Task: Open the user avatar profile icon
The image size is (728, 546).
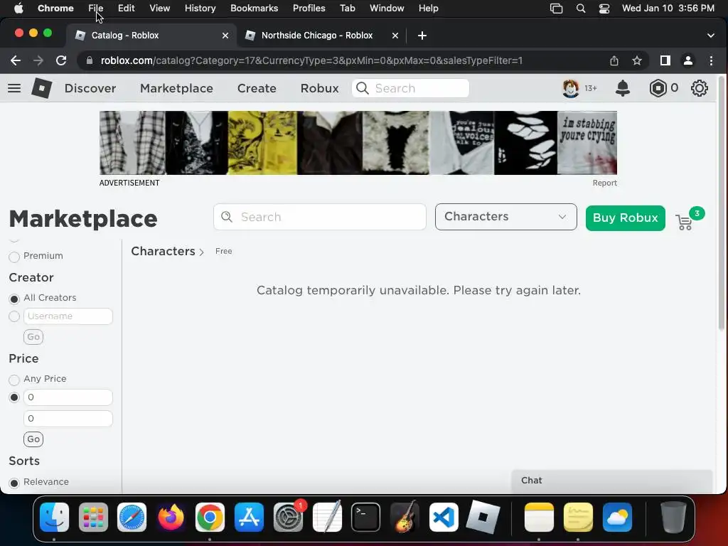Action: (571, 88)
